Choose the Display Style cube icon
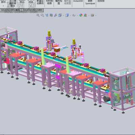Screen dimensions: 135x135 (x=67, y=15)
